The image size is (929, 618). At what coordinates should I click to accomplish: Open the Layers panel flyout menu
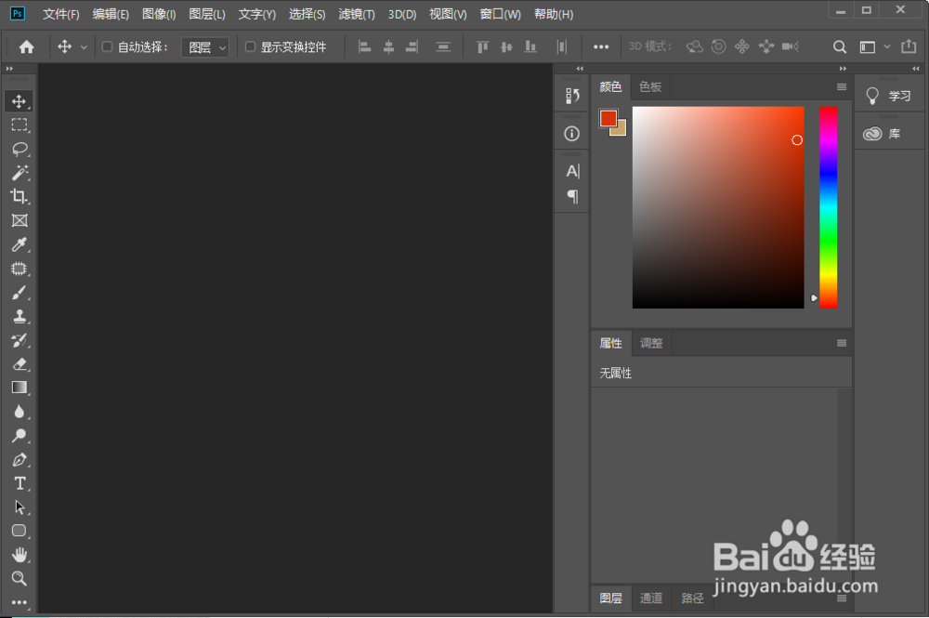(x=842, y=598)
